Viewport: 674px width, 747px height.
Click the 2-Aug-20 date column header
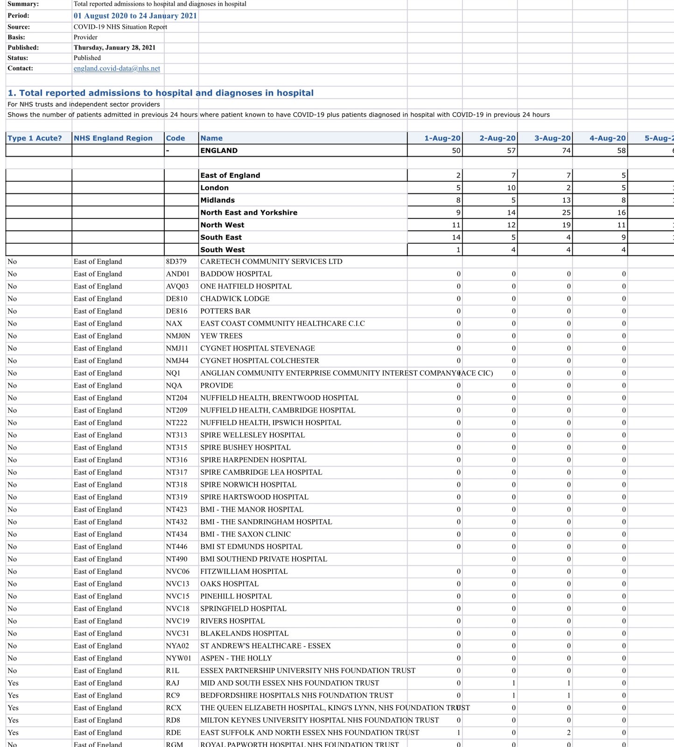click(497, 138)
